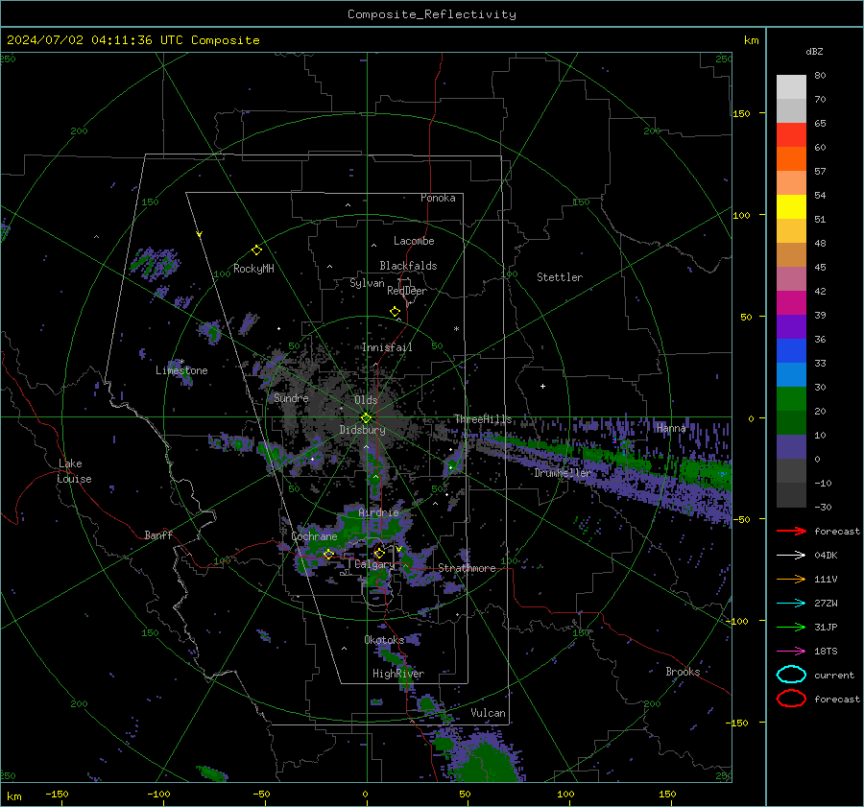Click the magenta swatch in dBZ scale
Image resolution: width=864 pixels, height=807 pixels.
tap(791, 302)
